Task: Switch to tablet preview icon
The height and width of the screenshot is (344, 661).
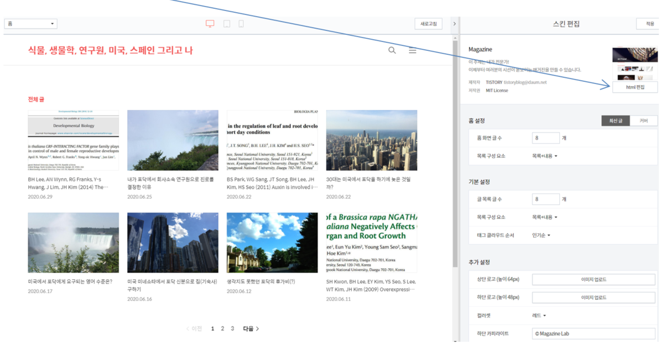Action: pyautogui.click(x=227, y=24)
